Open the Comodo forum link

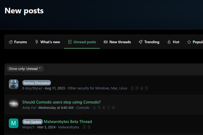click(83, 108)
